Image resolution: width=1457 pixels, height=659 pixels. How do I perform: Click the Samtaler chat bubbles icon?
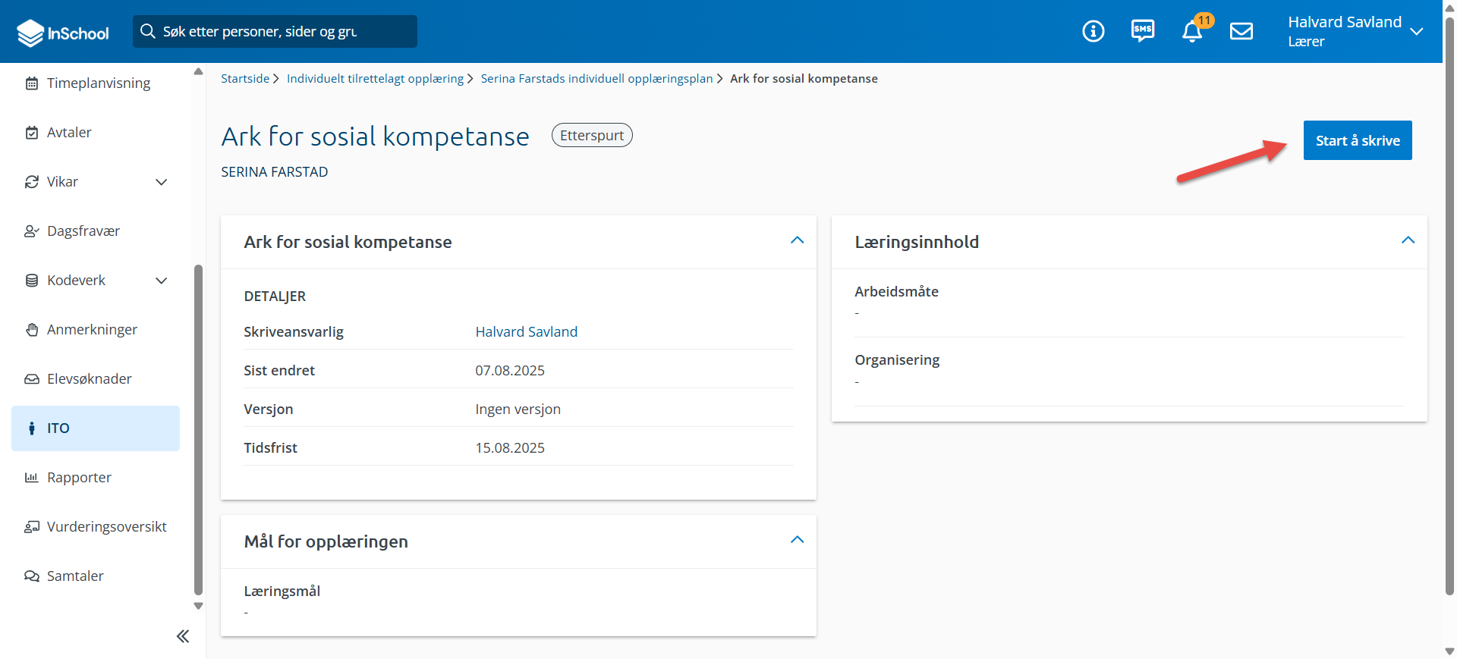click(x=32, y=576)
